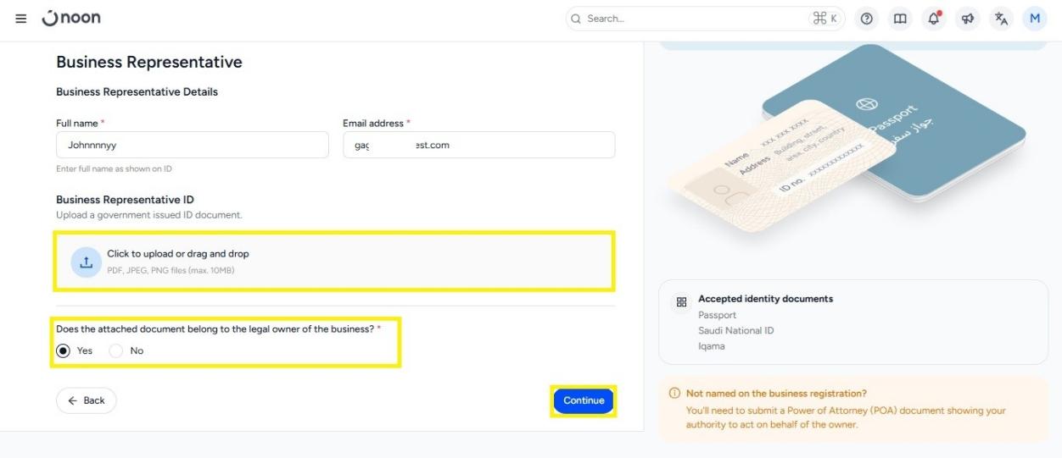The image size is (1062, 458).
Task: Open the notifications bell
Action: [x=933, y=19]
